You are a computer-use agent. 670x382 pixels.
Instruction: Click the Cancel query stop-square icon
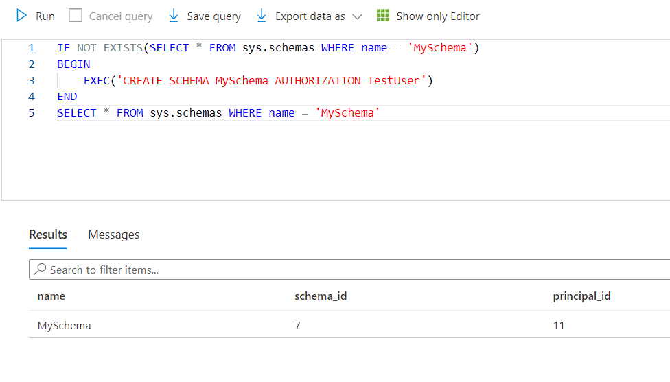pyautogui.click(x=76, y=15)
